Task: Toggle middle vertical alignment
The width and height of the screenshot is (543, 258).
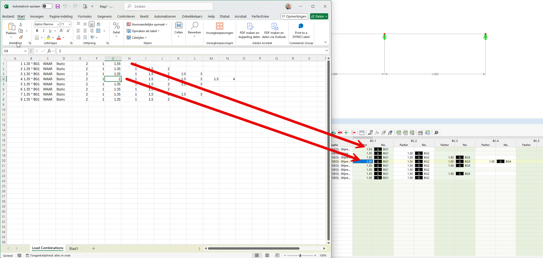Action: coord(85,24)
